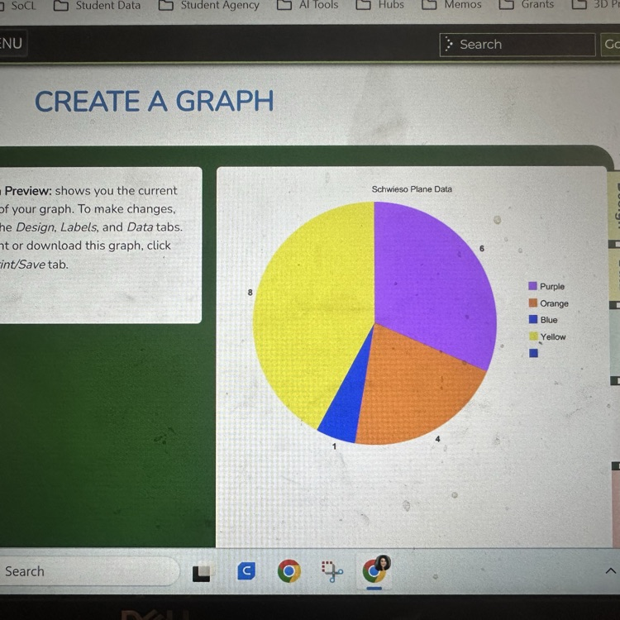Click the Task View icon in taskbar

[202, 573]
